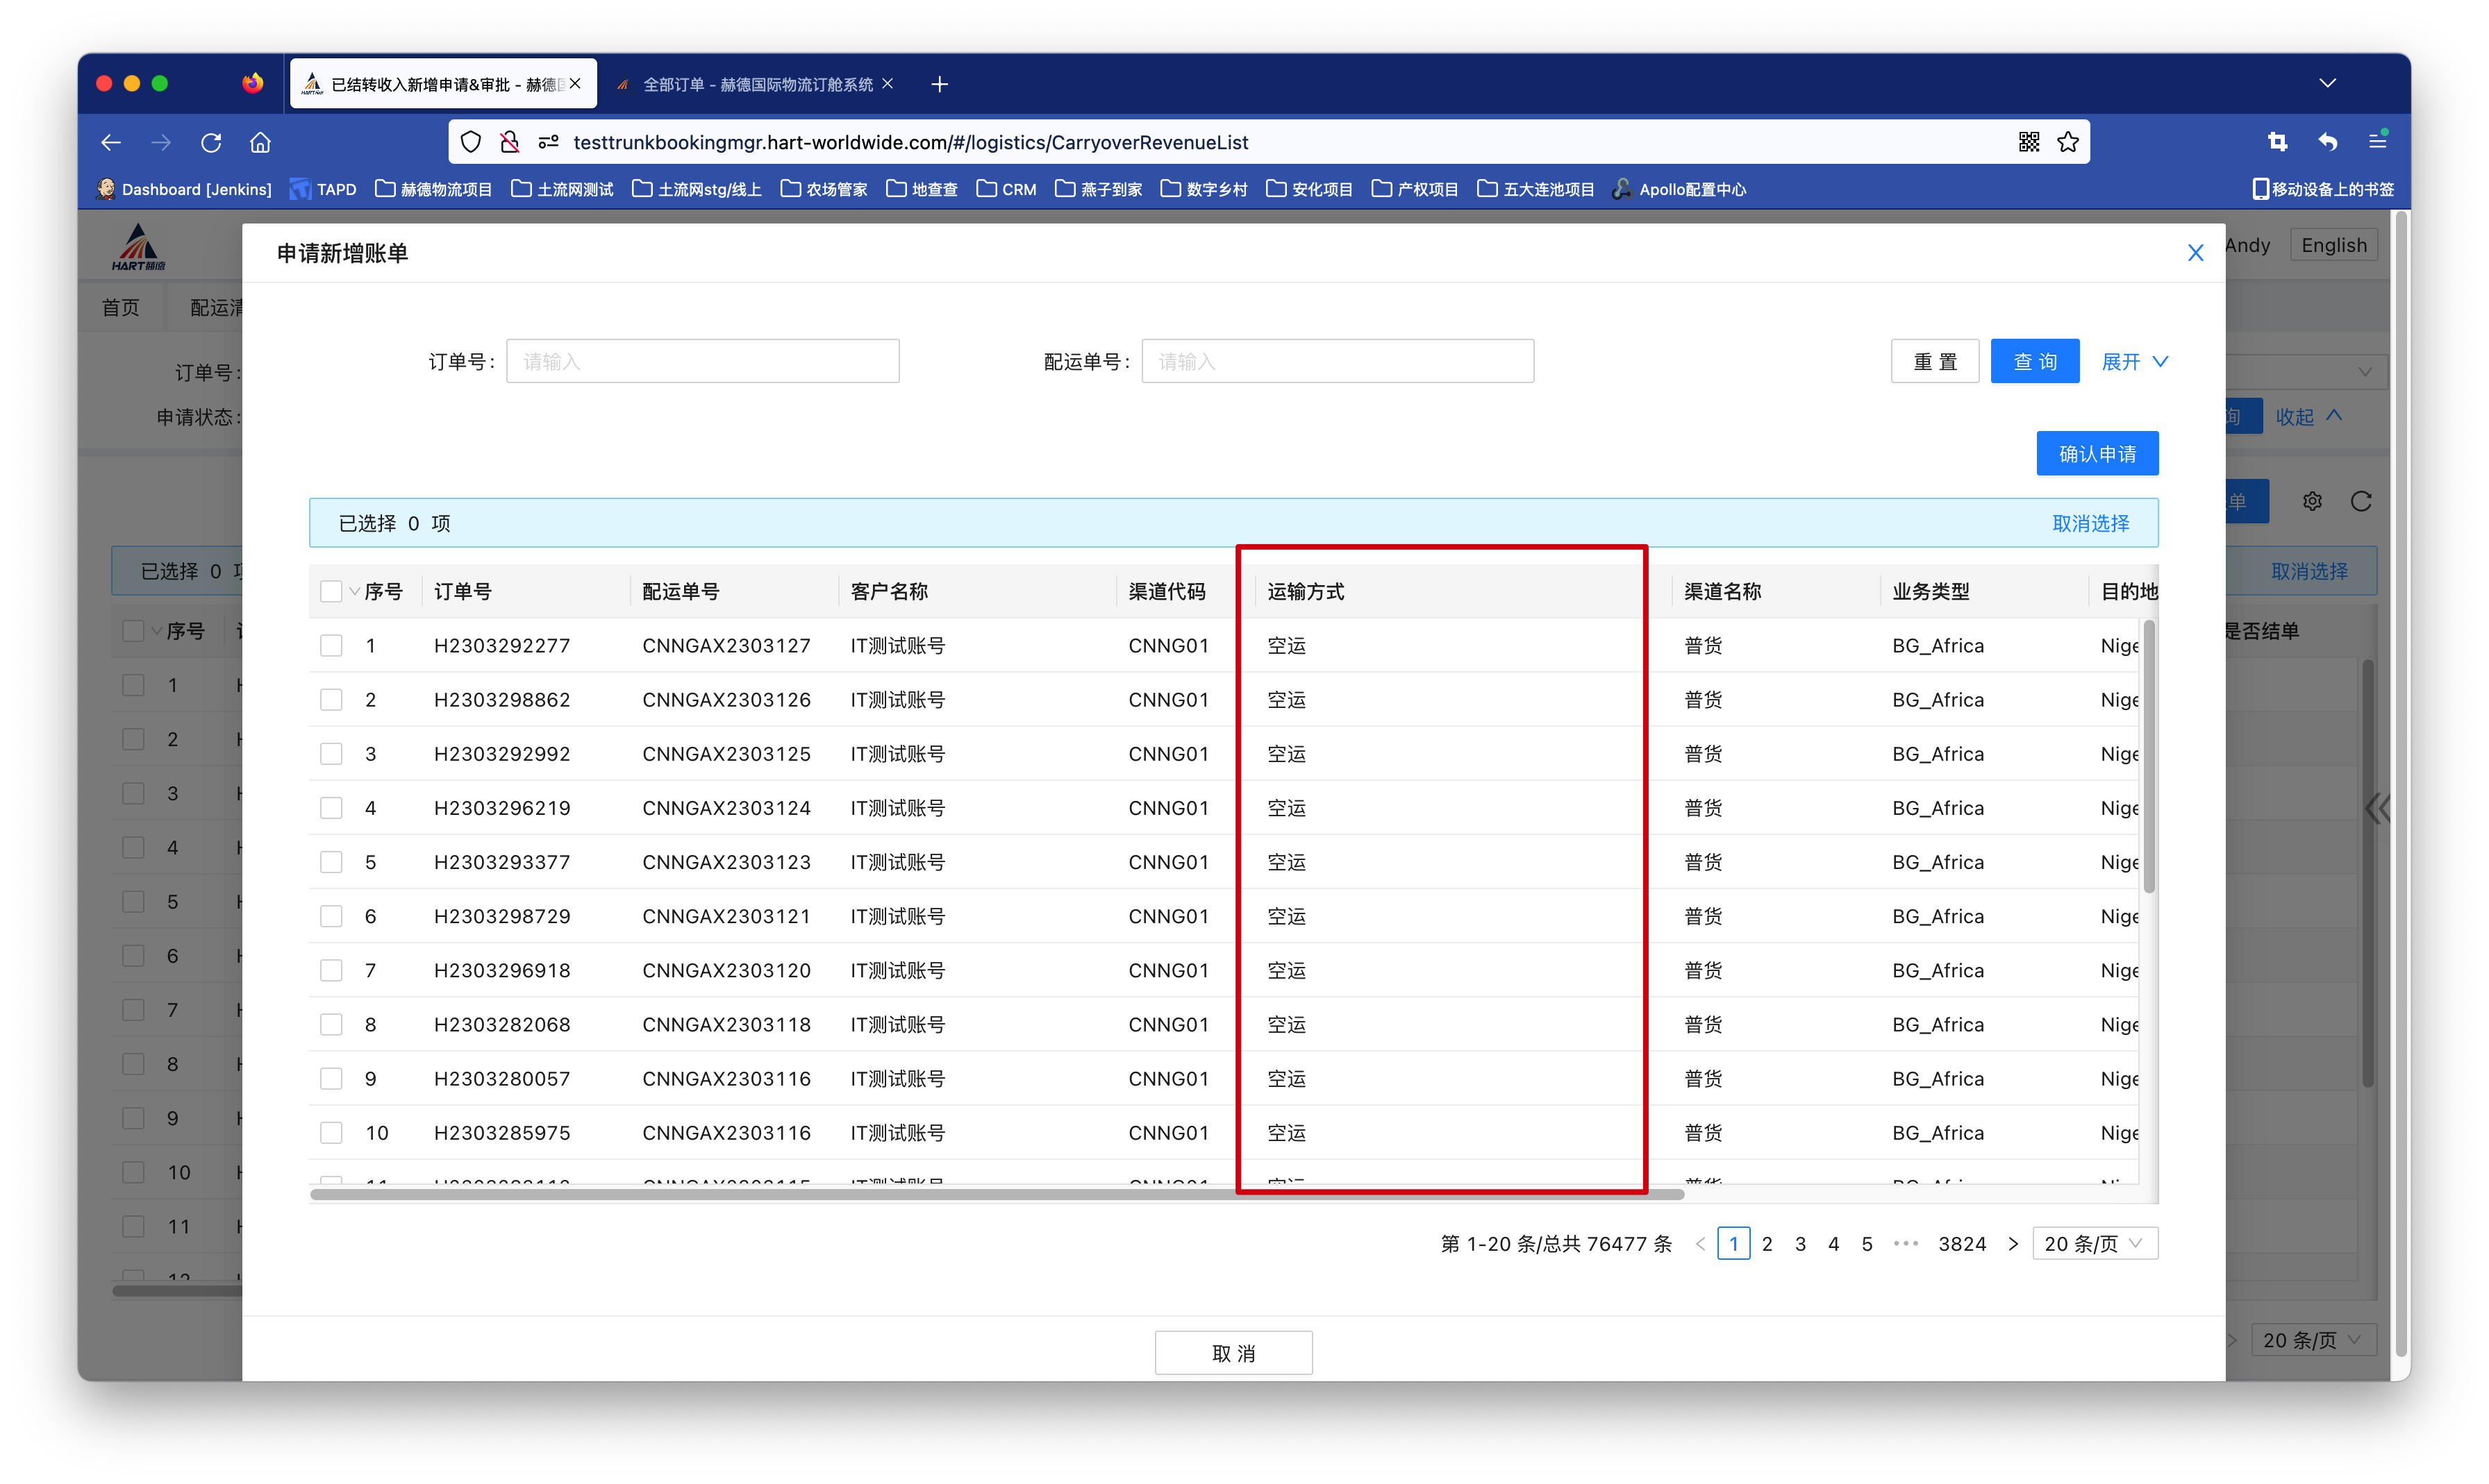Viewport: 2489px width, 1484px height.
Task: Click the 订单号 input field in dialog
Action: click(702, 362)
